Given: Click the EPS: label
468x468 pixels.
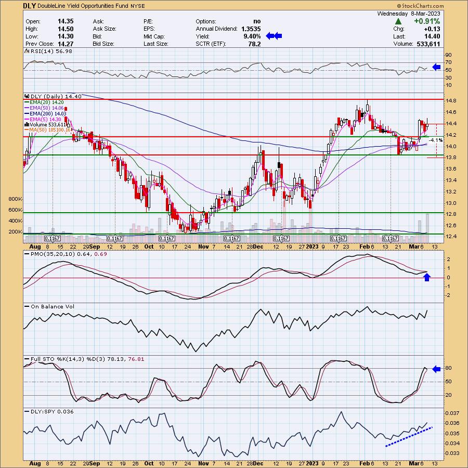Looking at the screenshot, I should pyautogui.click(x=149, y=29).
